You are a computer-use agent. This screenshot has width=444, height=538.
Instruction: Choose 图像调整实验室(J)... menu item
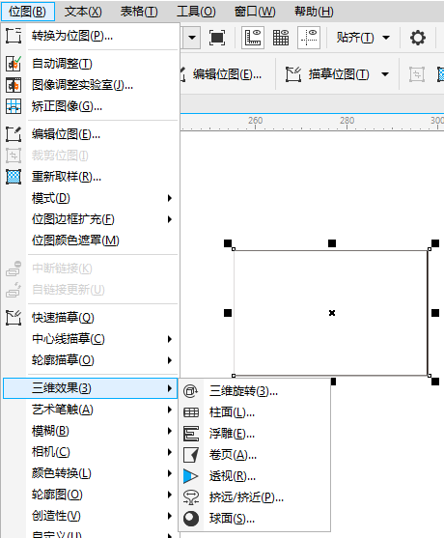coord(90,85)
